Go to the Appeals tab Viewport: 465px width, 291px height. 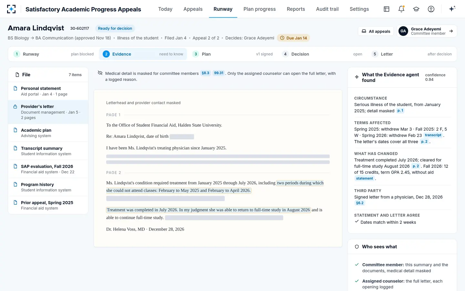tap(193, 9)
